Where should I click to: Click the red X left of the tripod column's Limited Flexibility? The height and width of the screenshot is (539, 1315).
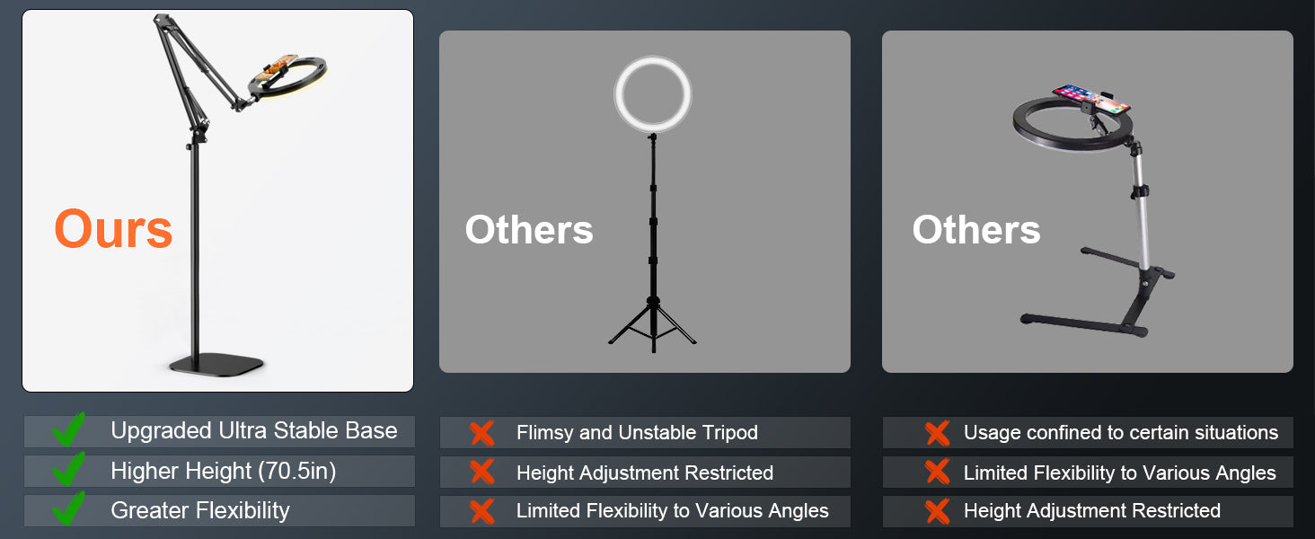(482, 511)
